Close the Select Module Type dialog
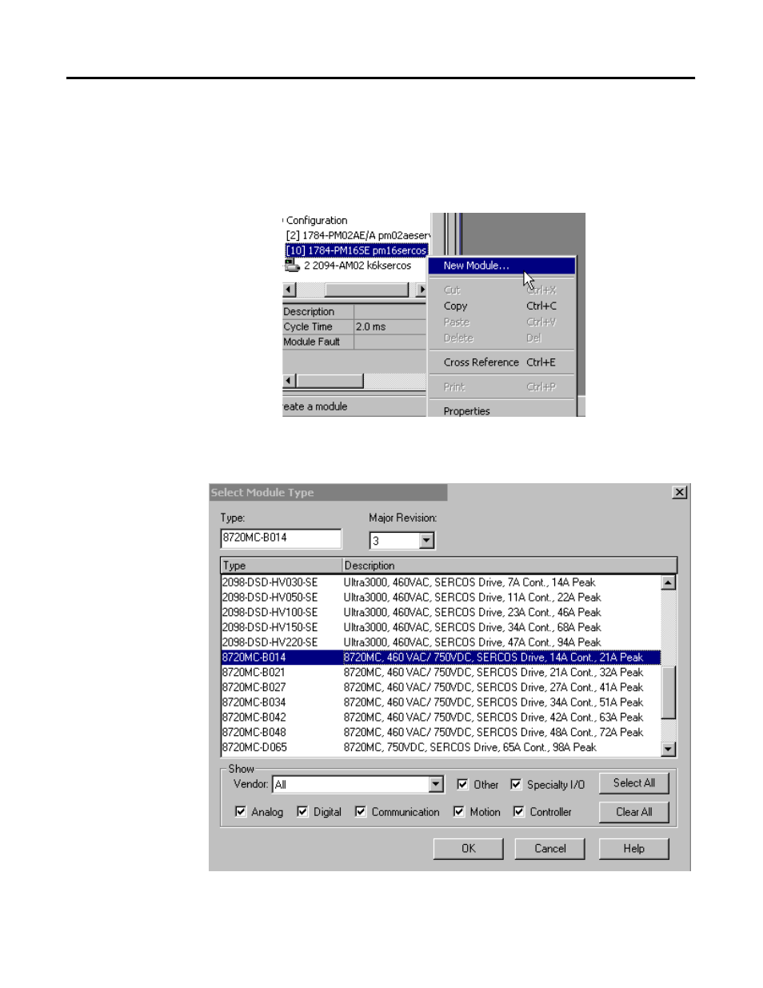 click(680, 493)
